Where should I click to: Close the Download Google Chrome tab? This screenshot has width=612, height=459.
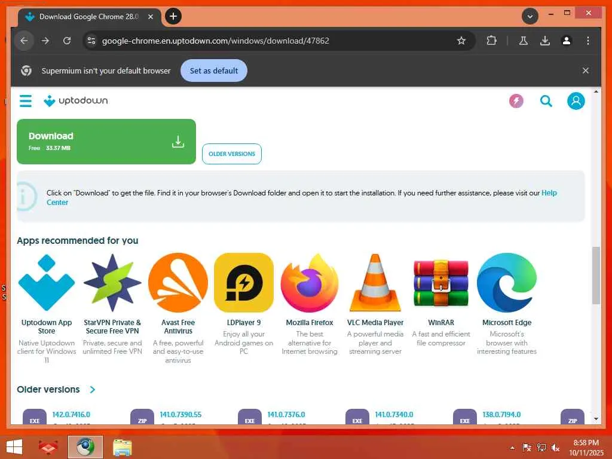point(151,17)
